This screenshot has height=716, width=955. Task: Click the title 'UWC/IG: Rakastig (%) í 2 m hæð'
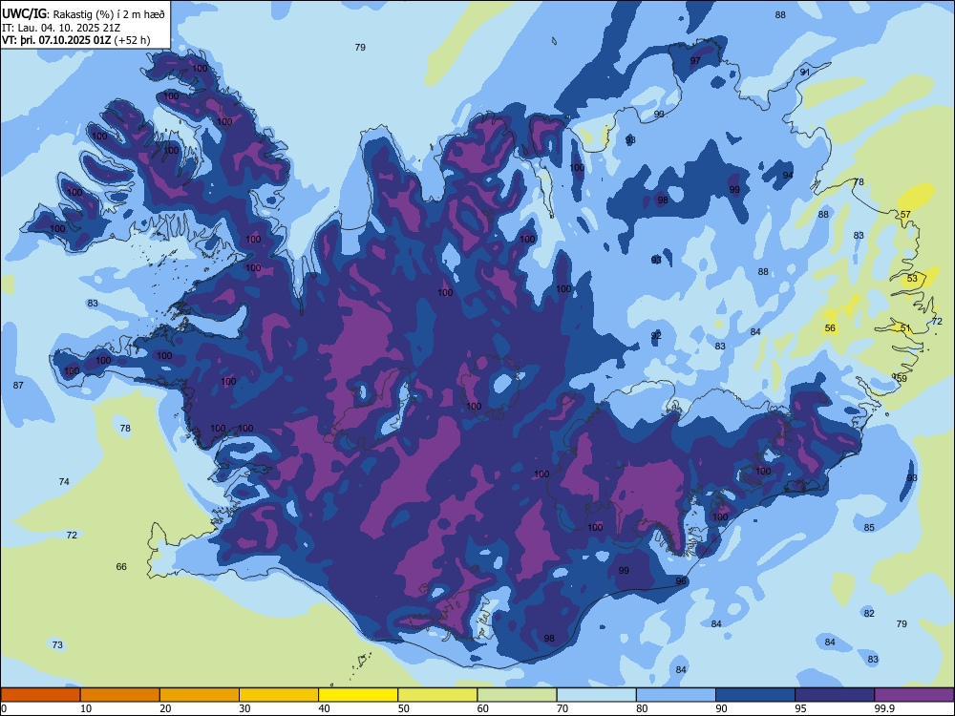(83, 14)
